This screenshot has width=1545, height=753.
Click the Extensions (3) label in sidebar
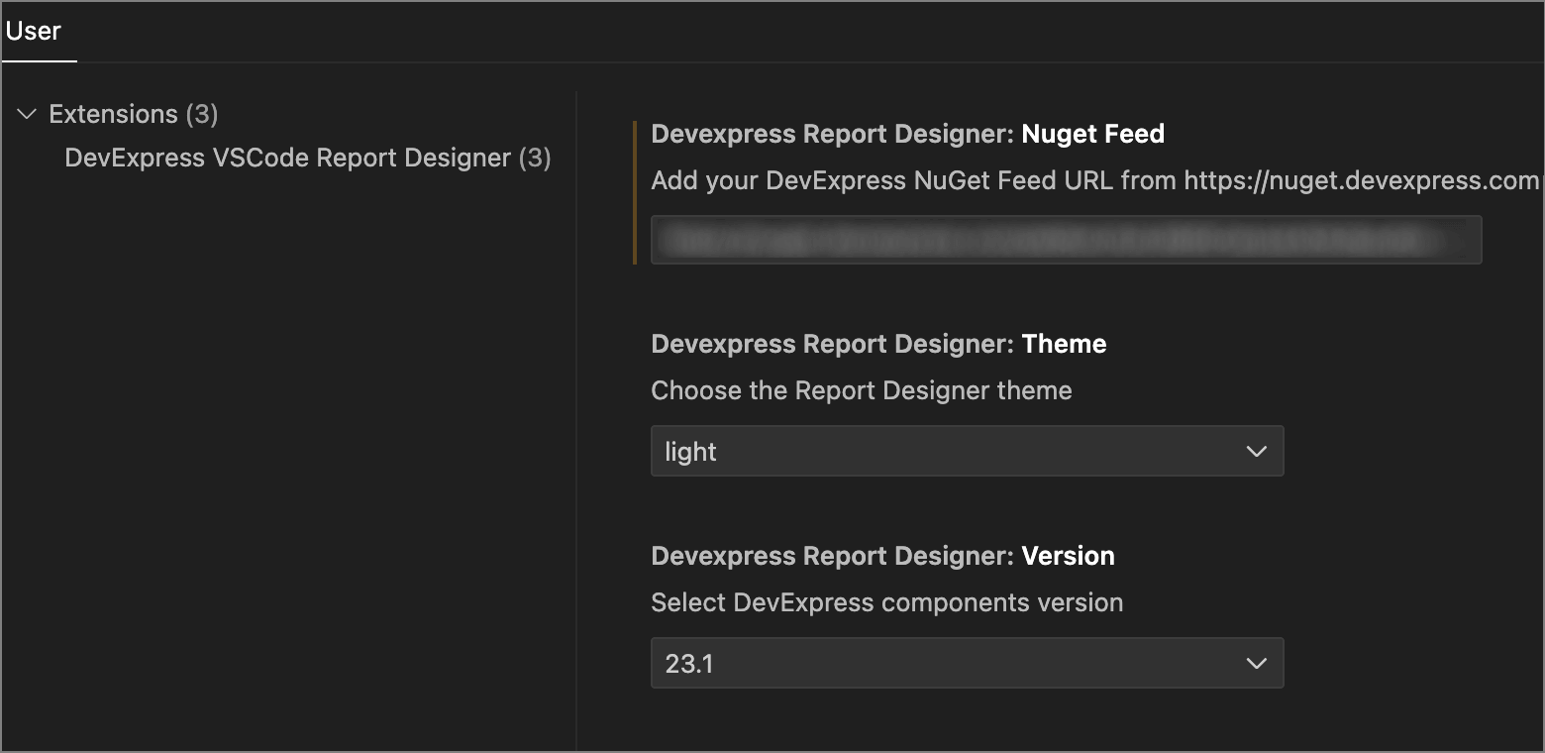[132, 113]
